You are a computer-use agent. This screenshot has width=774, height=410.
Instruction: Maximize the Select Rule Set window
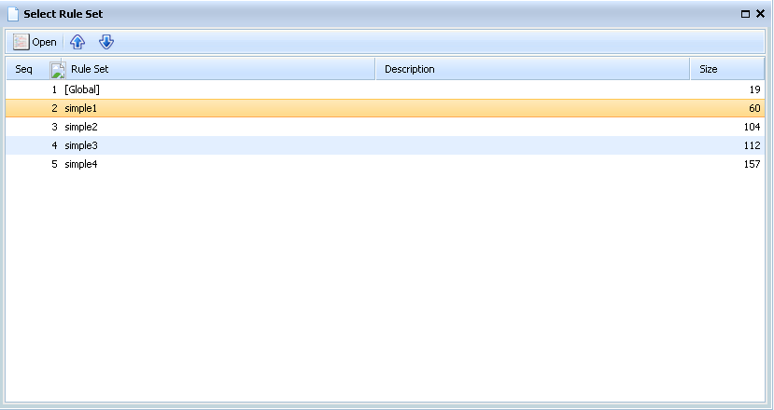tap(745, 14)
